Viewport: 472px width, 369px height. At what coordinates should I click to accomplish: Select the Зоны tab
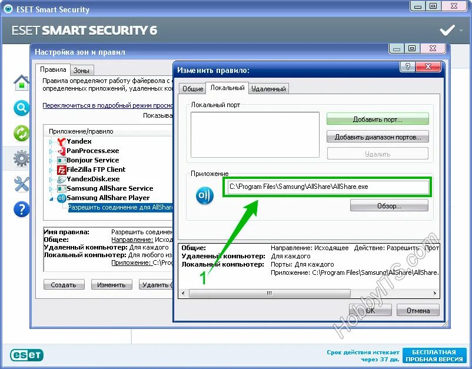click(82, 71)
